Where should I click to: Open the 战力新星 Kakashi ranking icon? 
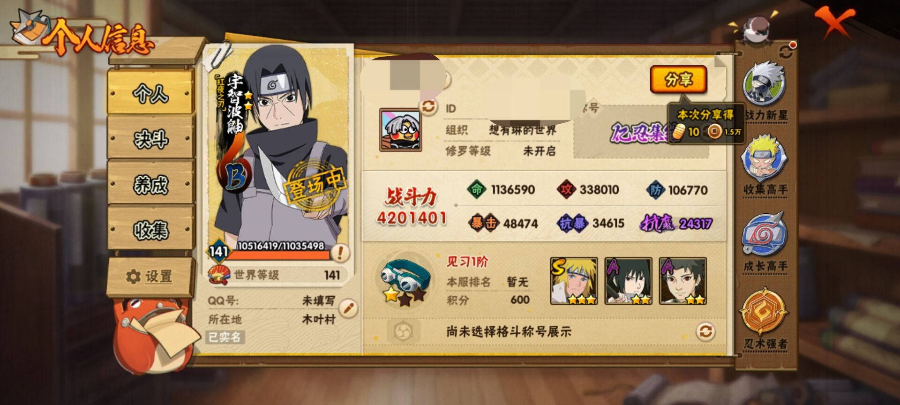(x=764, y=84)
